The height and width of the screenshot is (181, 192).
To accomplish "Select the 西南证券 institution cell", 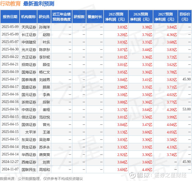I will (29, 162).
